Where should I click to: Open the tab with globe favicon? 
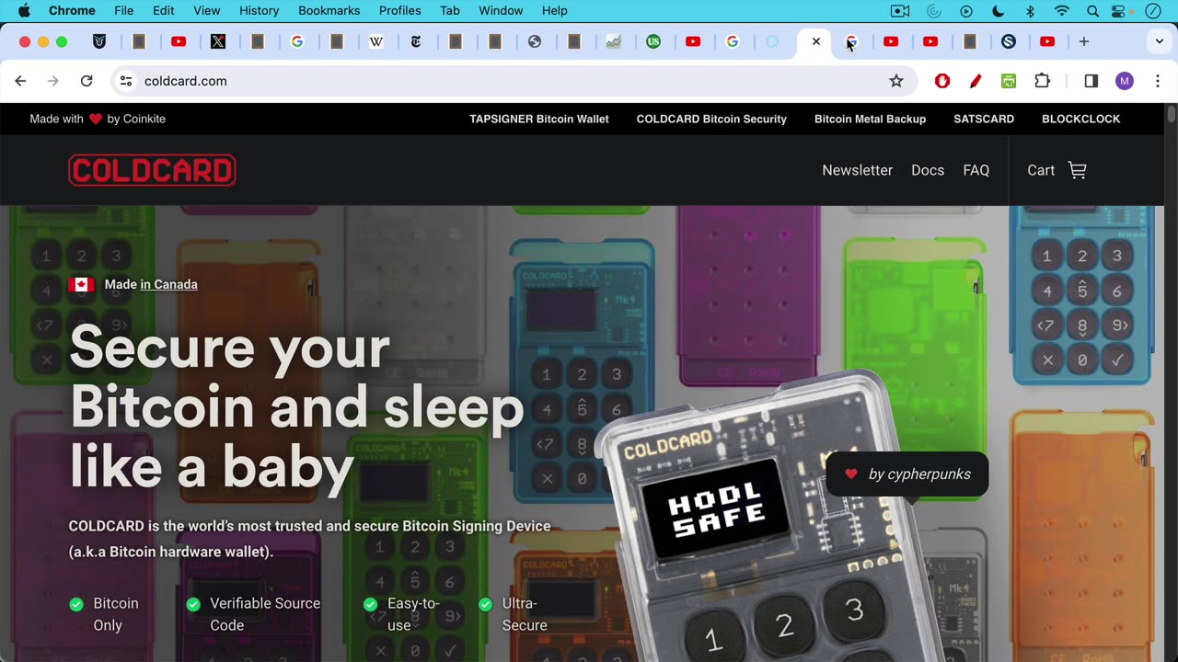coord(535,41)
